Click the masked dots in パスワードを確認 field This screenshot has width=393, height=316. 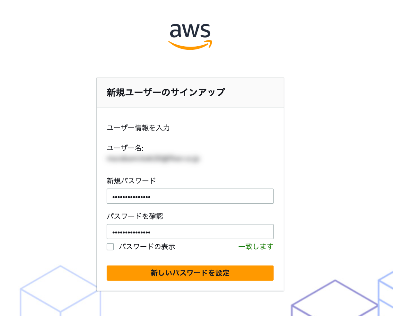[131, 232]
